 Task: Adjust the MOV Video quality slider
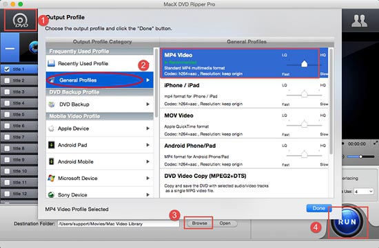304,124
